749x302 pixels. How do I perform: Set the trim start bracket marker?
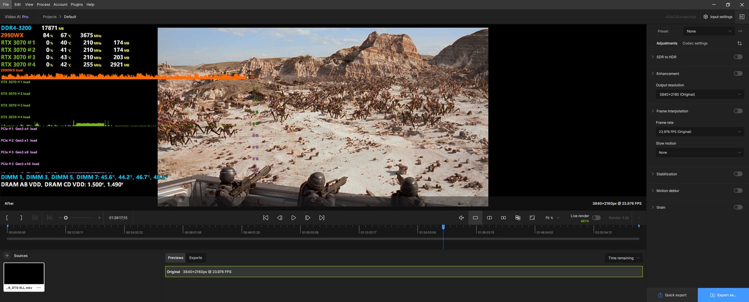(x=7, y=218)
